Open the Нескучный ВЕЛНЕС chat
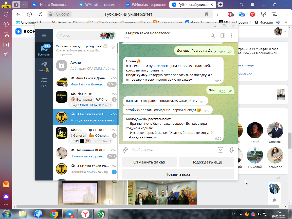The height and width of the screenshot is (219, 292). pos(86,153)
